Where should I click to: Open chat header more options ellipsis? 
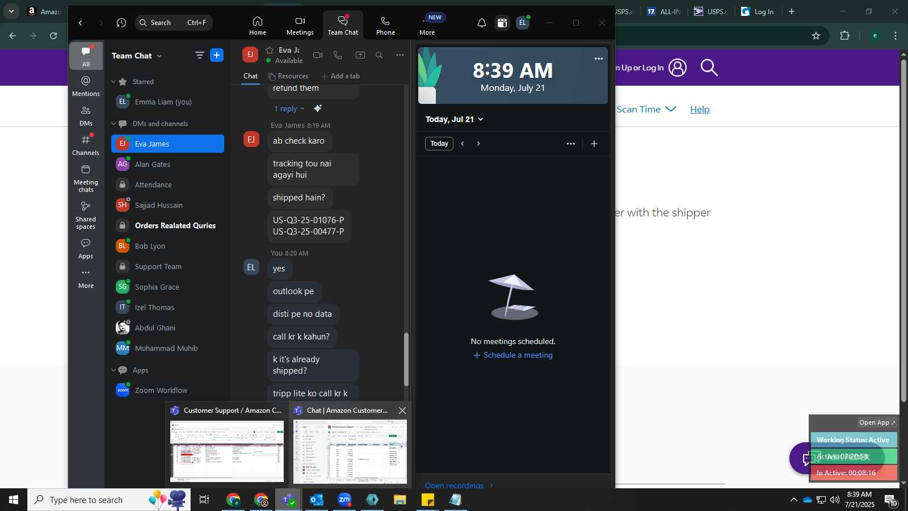(400, 55)
